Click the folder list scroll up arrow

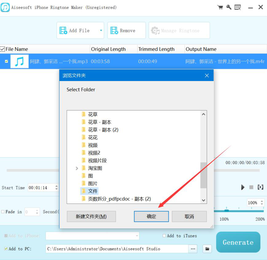[203, 114]
